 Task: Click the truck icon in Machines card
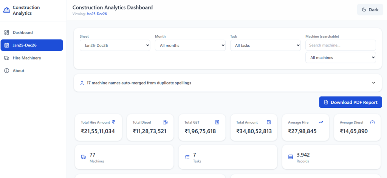(84, 157)
